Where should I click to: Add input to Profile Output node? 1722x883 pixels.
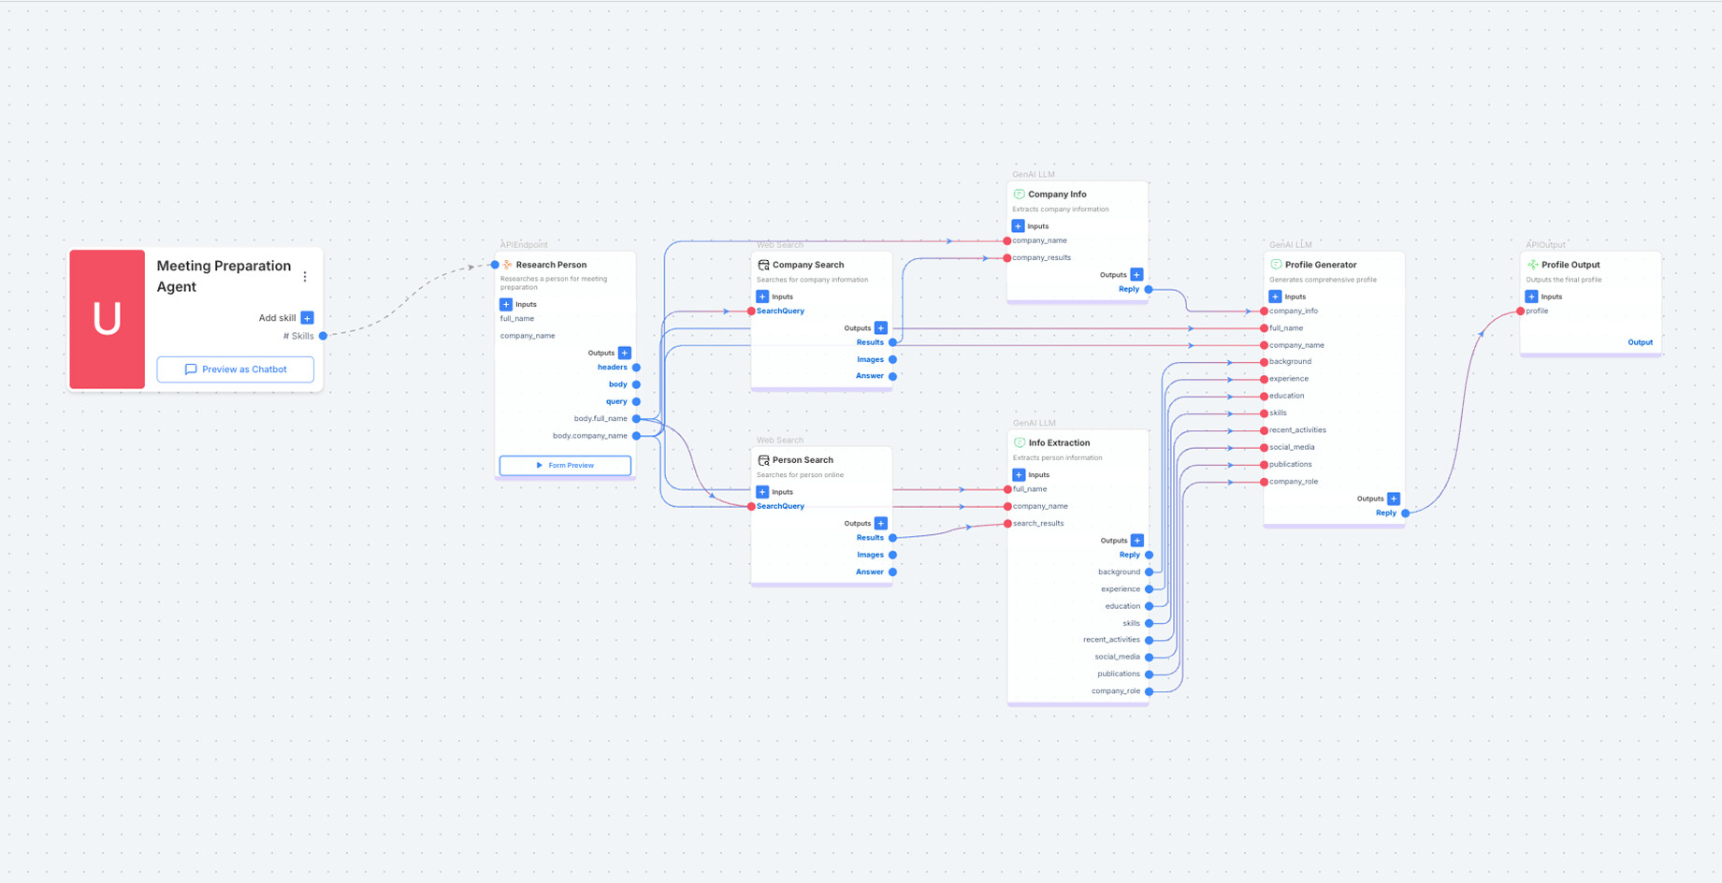point(1531,297)
